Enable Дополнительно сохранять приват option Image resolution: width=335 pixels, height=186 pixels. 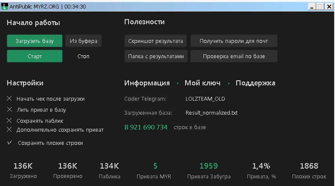(9, 130)
